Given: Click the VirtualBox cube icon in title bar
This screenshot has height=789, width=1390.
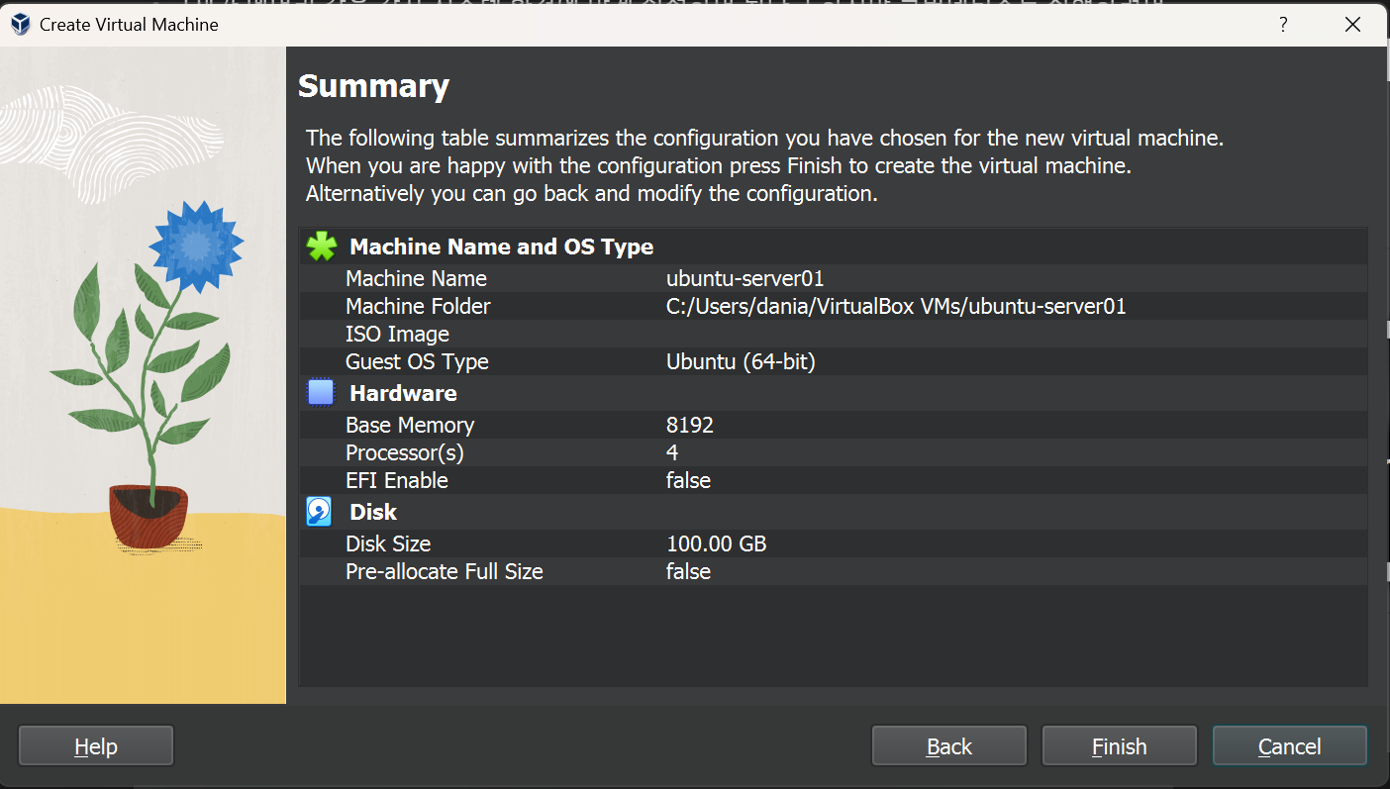Looking at the screenshot, I should point(21,25).
